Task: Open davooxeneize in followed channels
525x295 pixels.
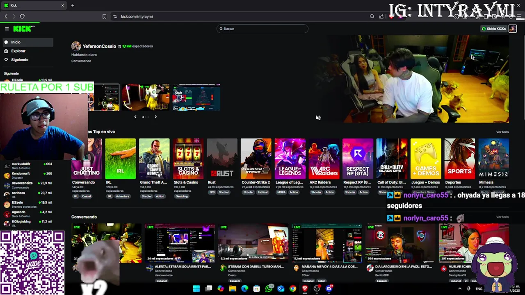Action: point(27,185)
